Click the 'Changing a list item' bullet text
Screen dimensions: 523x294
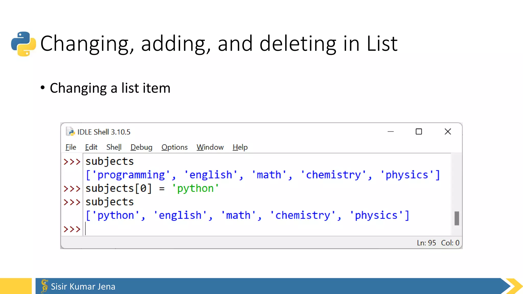click(x=110, y=88)
